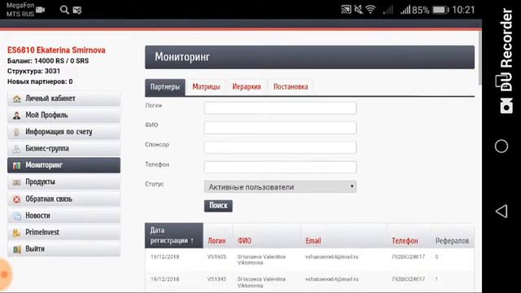Tap the muted sound status icon
The height and width of the screenshot is (293, 521).
[x=358, y=10]
